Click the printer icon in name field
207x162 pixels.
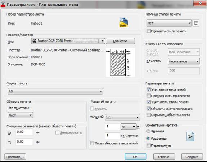click(x=35, y=41)
